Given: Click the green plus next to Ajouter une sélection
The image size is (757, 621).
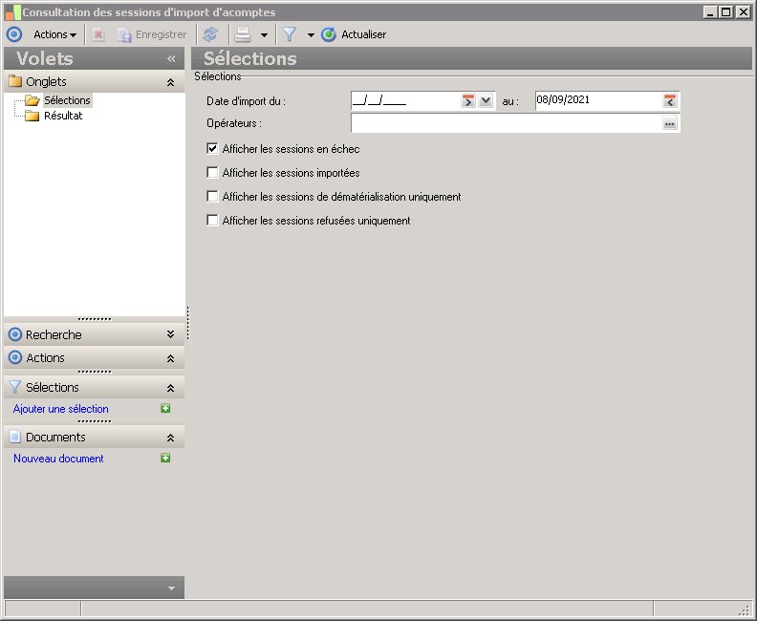Looking at the screenshot, I should [165, 409].
